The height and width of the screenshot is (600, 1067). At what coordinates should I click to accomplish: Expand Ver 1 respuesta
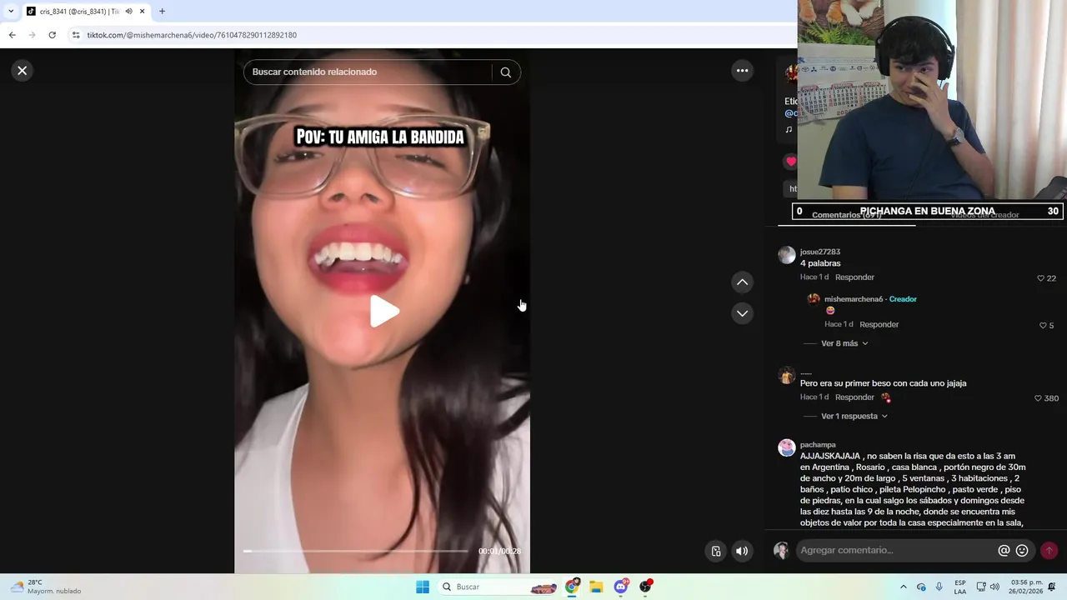pos(854,416)
